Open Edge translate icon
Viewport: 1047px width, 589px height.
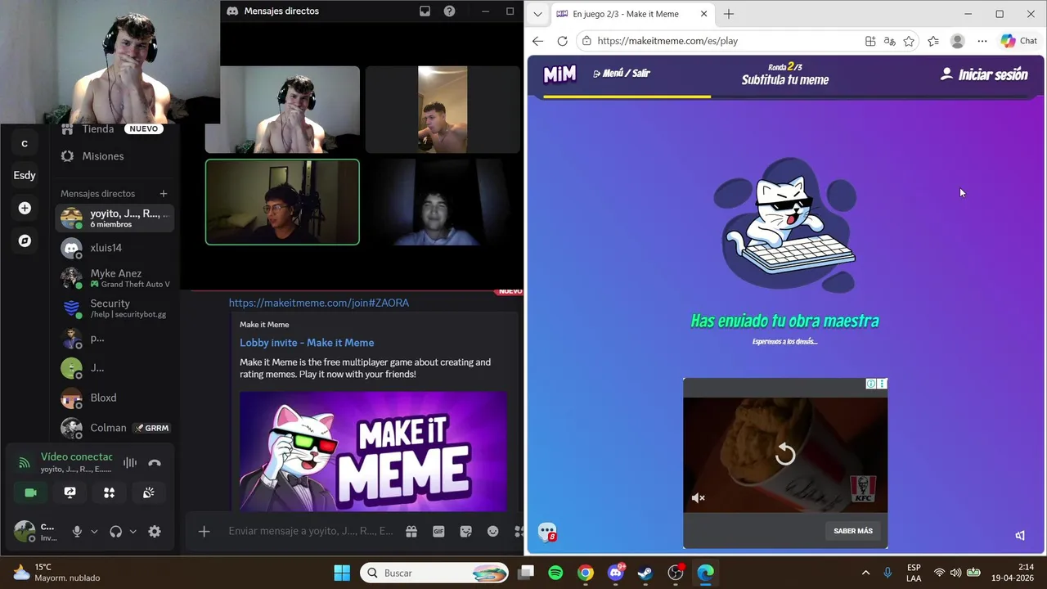890,41
